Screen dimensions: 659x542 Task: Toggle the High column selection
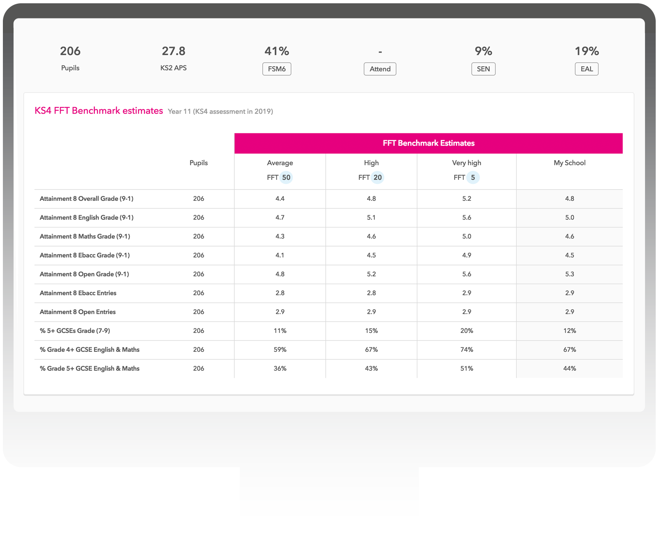[x=371, y=163]
